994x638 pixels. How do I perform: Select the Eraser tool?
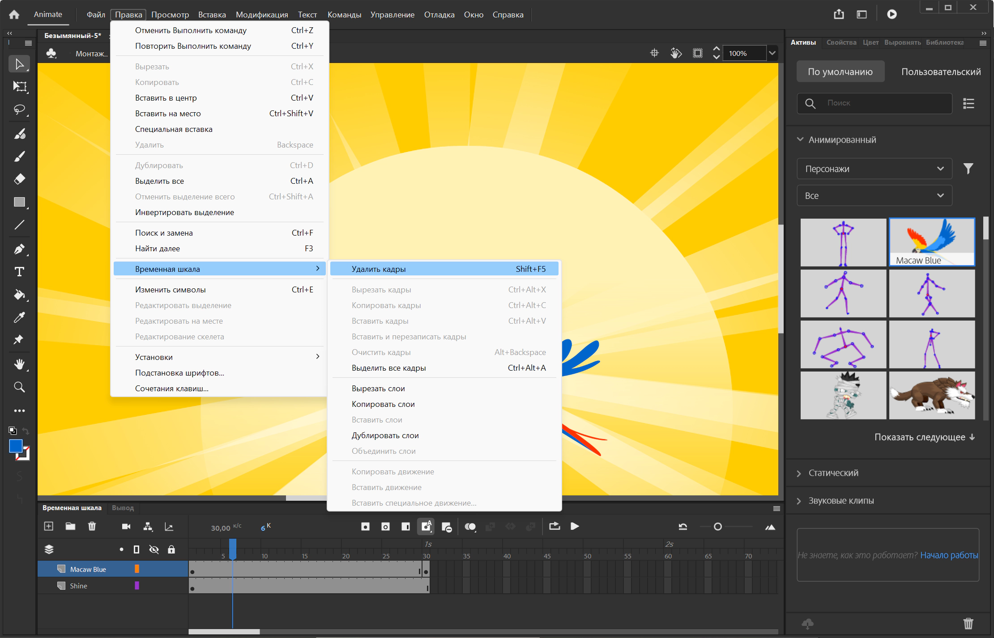pyautogui.click(x=19, y=179)
